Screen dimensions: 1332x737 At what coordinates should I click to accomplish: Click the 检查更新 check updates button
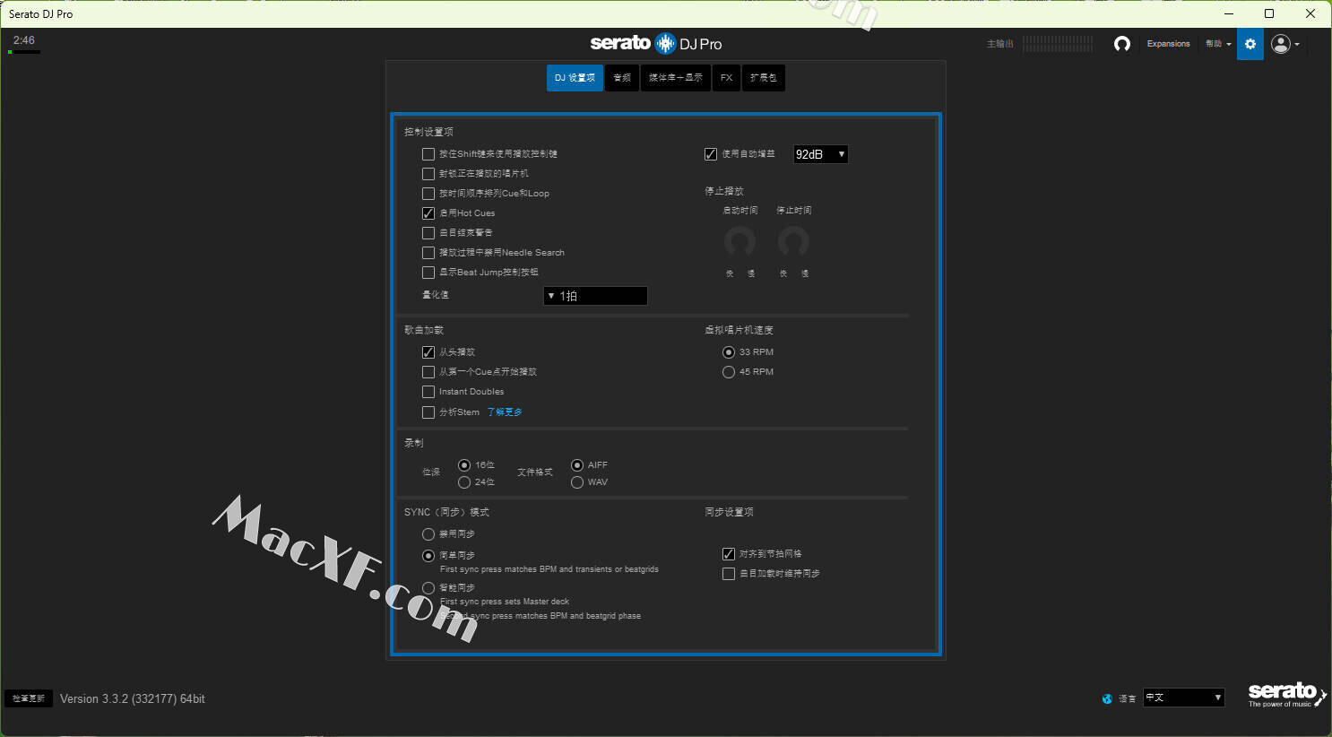point(28,698)
